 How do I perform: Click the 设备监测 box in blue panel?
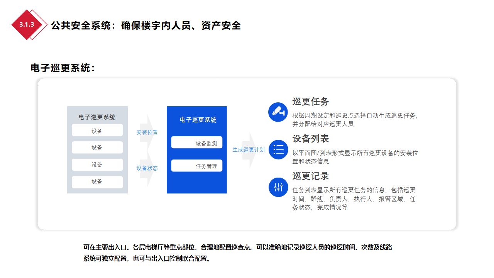[197, 142]
